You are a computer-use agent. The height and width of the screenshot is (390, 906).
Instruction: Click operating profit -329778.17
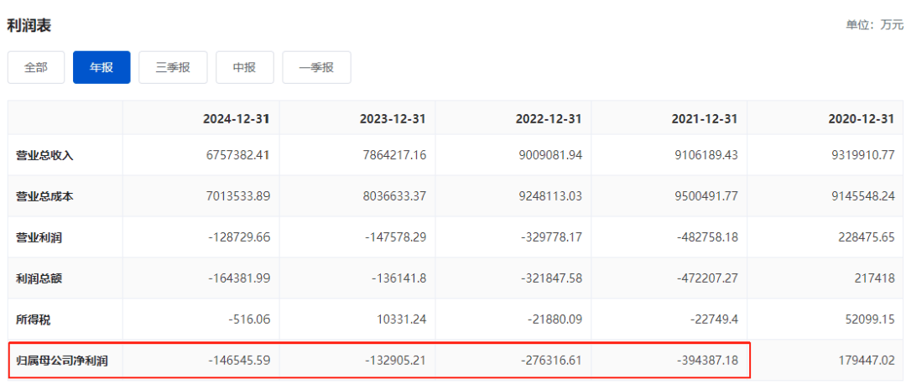pos(551,237)
